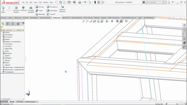Expand first Square tube configured feature
The width and height of the screenshot is (187, 105).
[1, 67]
